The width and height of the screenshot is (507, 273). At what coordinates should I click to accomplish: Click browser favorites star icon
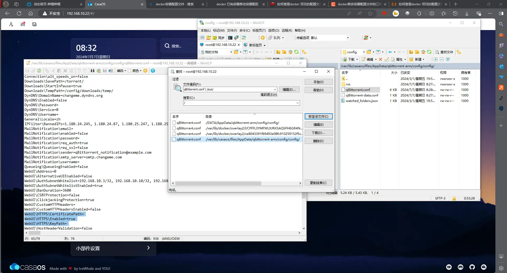370,13
